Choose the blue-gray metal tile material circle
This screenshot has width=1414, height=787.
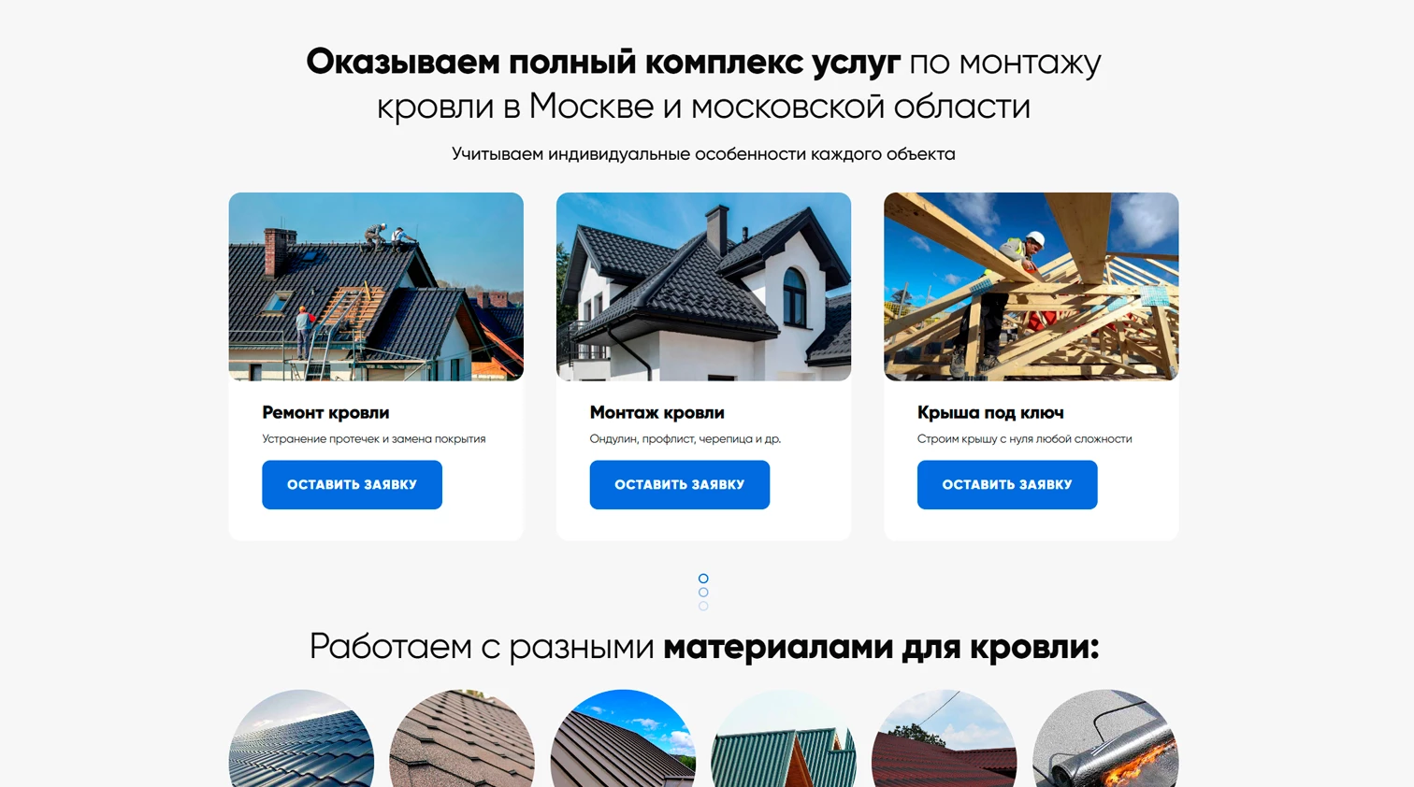pos(301,739)
